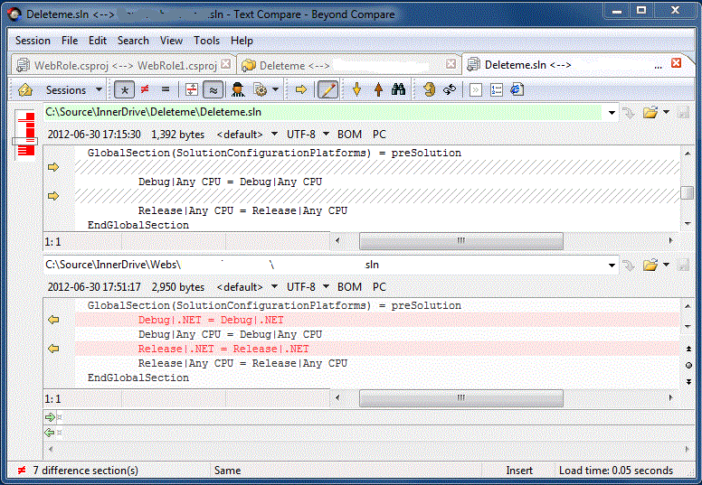The width and height of the screenshot is (702, 485).
Task: Toggle the Edit pencil tool
Action: (328, 89)
